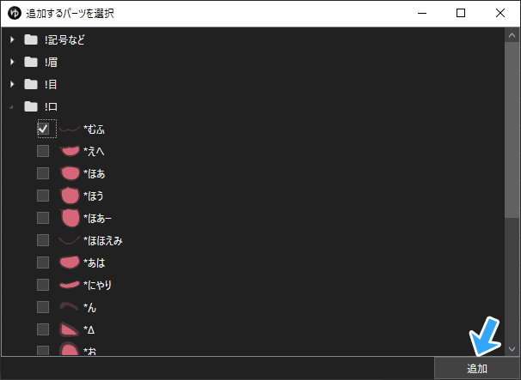
Task: Click the *ん mouth thumbnail
Action: click(x=70, y=306)
